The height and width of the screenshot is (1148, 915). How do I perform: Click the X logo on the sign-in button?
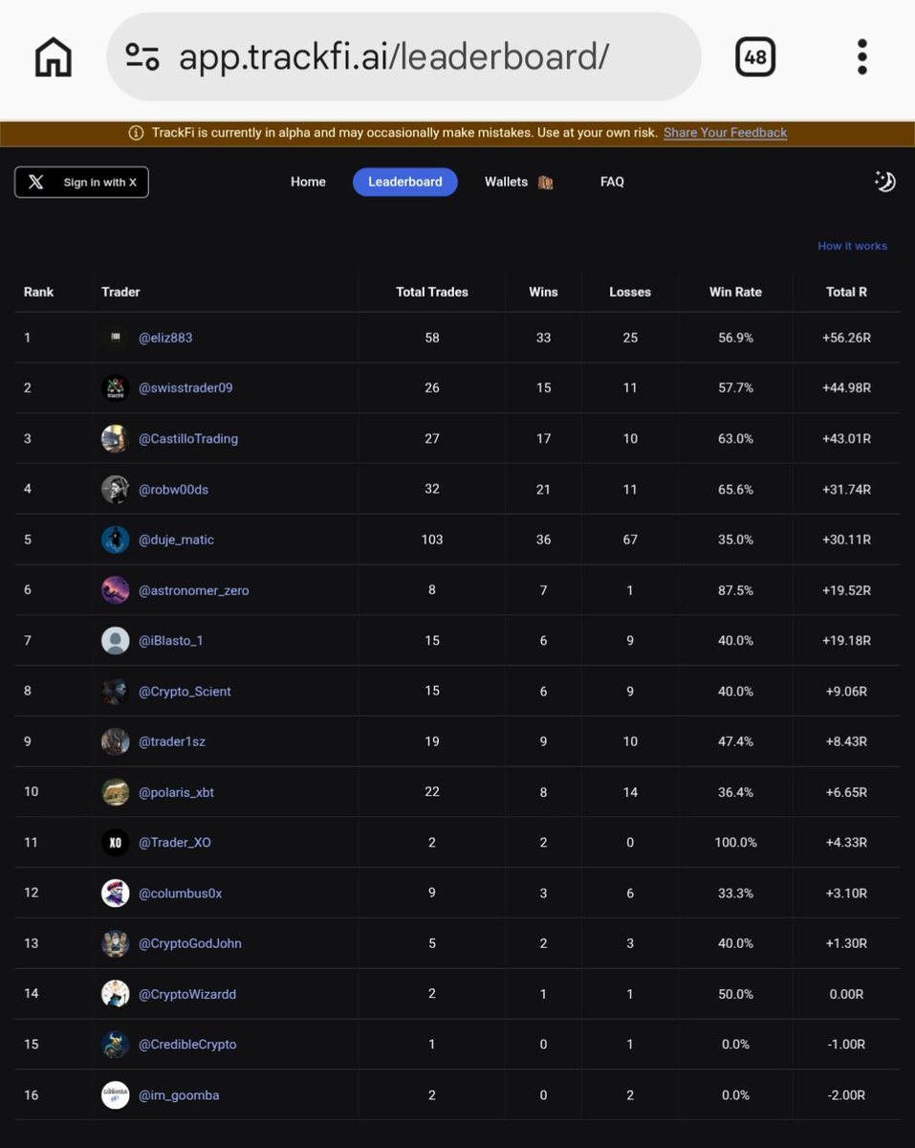coord(36,182)
